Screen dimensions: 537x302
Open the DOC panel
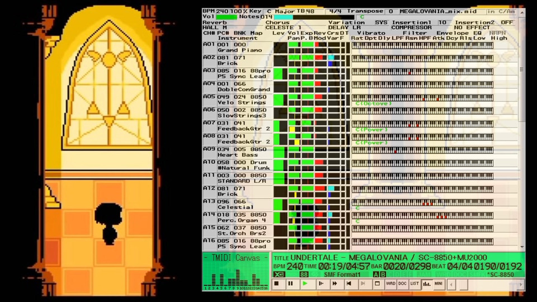pos(402,284)
